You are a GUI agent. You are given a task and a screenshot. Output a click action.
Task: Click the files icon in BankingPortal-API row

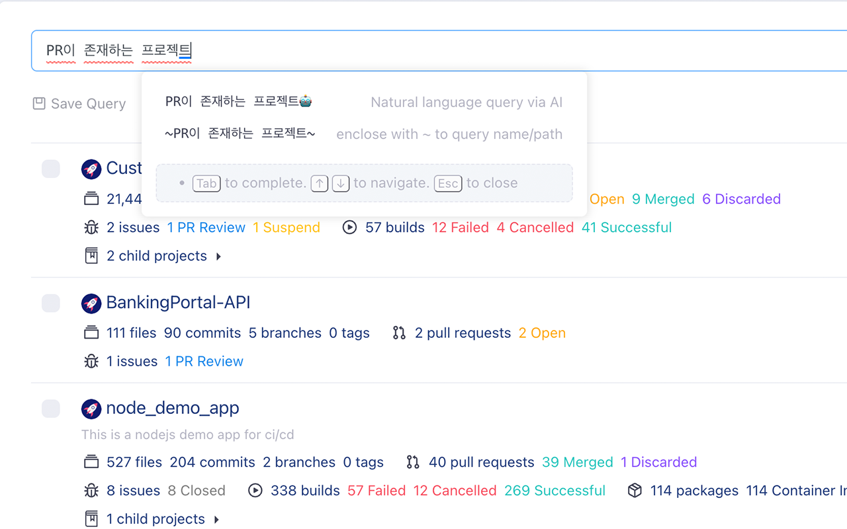[91, 333]
